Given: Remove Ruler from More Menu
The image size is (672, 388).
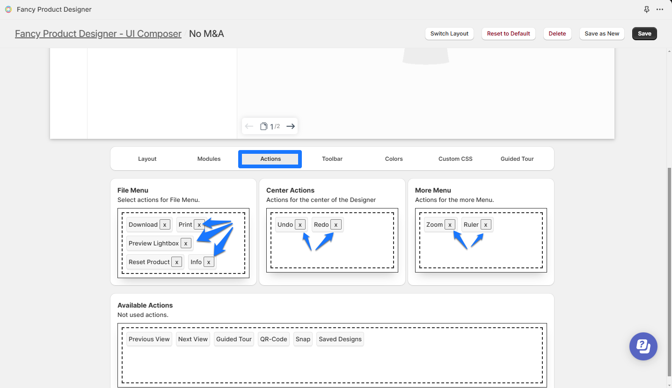Looking at the screenshot, I should click(x=486, y=225).
